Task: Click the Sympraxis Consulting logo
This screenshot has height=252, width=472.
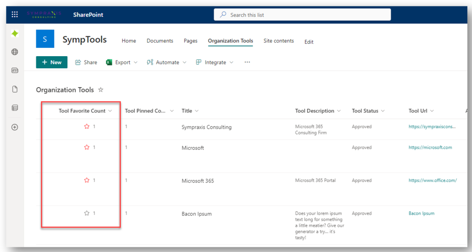Action: [44, 14]
